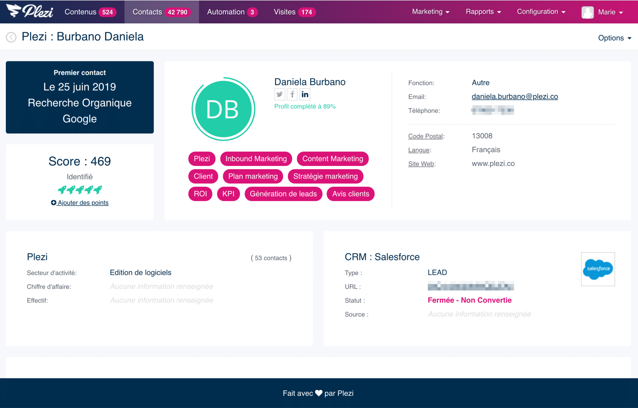Click the Plezi logo

coord(30,11)
